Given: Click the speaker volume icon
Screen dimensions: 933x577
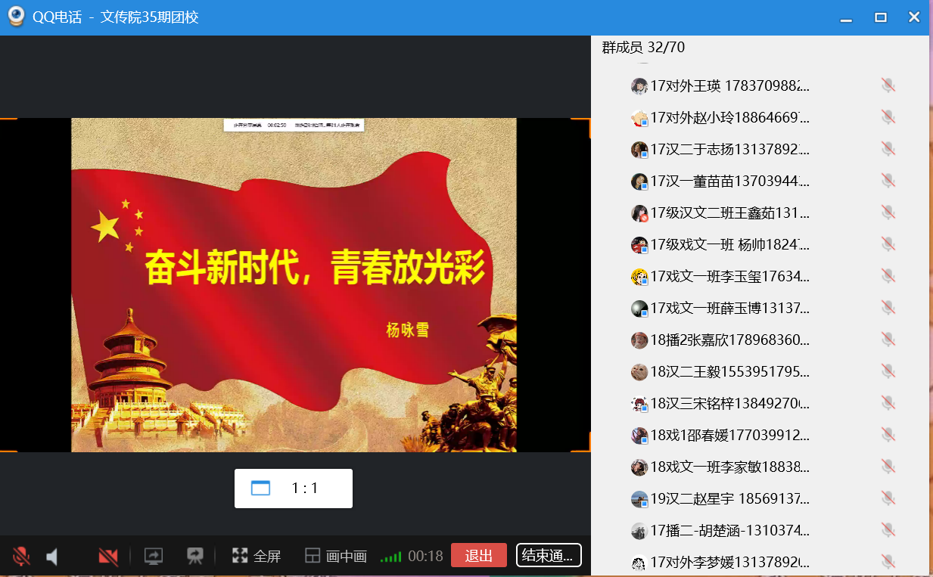Looking at the screenshot, I should [52, 557].
